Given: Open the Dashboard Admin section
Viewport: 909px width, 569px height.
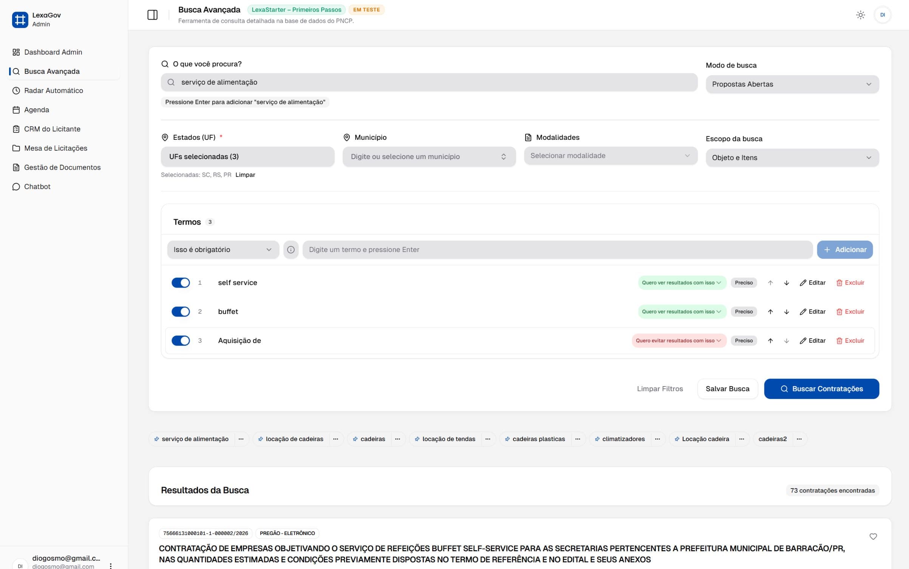Looking at the screenshot, I should point(53,52).
